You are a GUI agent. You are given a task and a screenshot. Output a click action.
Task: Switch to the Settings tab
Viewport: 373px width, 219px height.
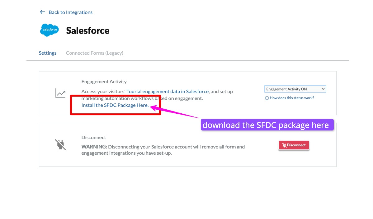[x=48, y=53]
